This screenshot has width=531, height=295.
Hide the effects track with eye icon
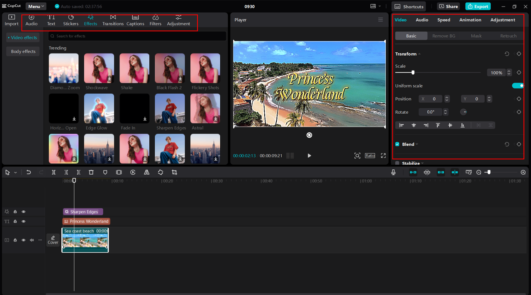[x=24, y=212]
